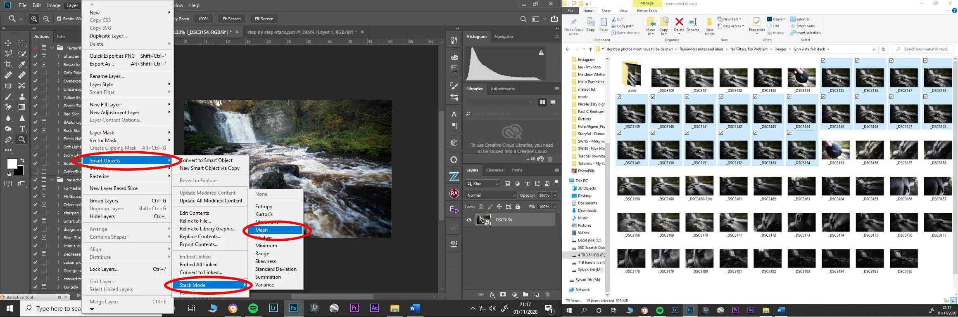Toggle Resize Windows to Fit checkbox
Image resolution: width=958 pixels, height=317 pixels.
[x=59, y=19]
